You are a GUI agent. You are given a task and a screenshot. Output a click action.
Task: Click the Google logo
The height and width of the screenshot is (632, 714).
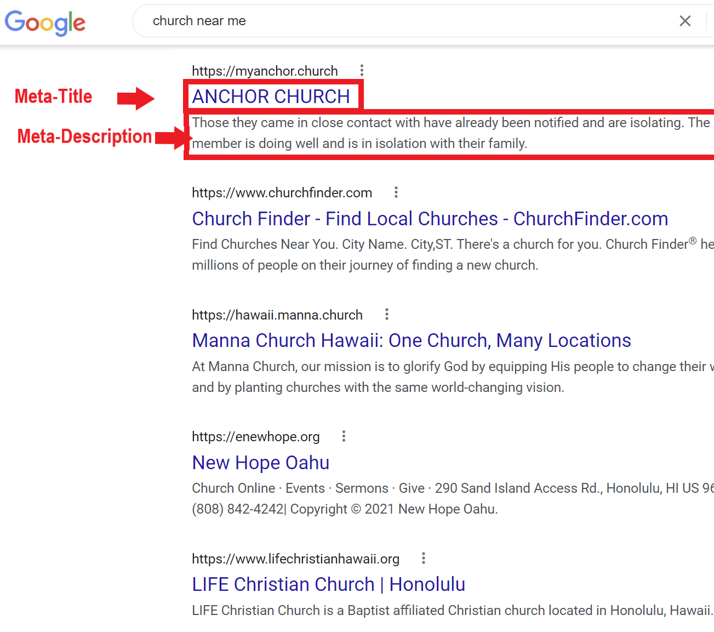[x=45, y=22]
